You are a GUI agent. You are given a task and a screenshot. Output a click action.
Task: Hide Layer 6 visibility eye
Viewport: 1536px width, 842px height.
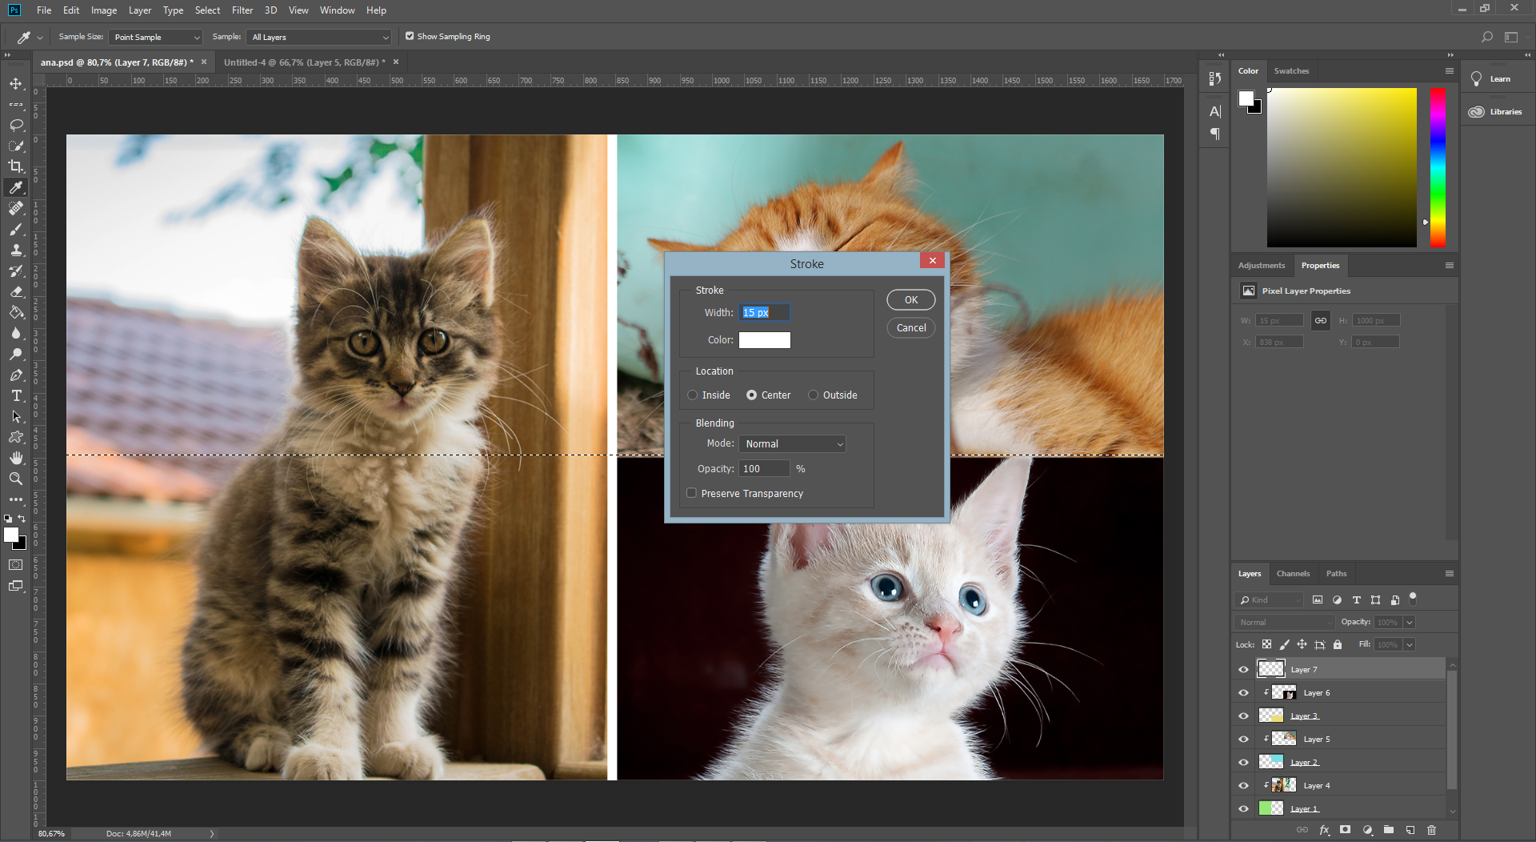coord(1243,693)
